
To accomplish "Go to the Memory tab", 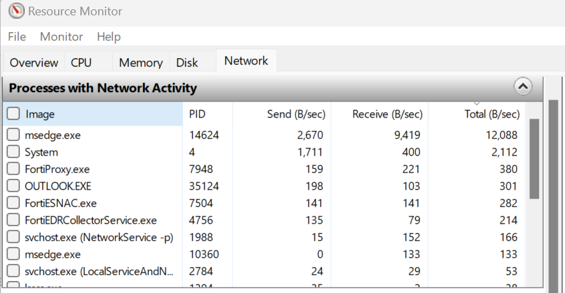I will coord(140,63).
